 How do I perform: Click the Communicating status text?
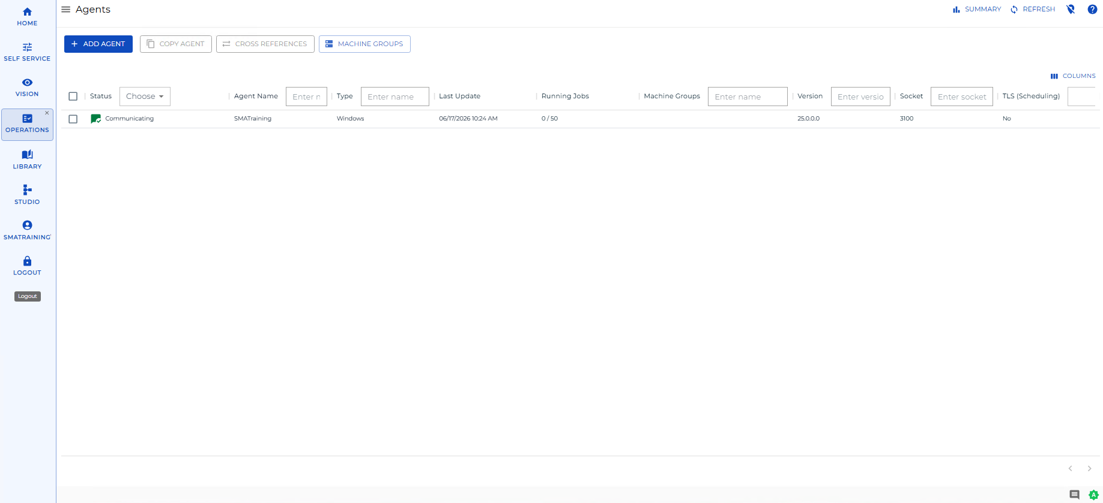click(130, 119)
